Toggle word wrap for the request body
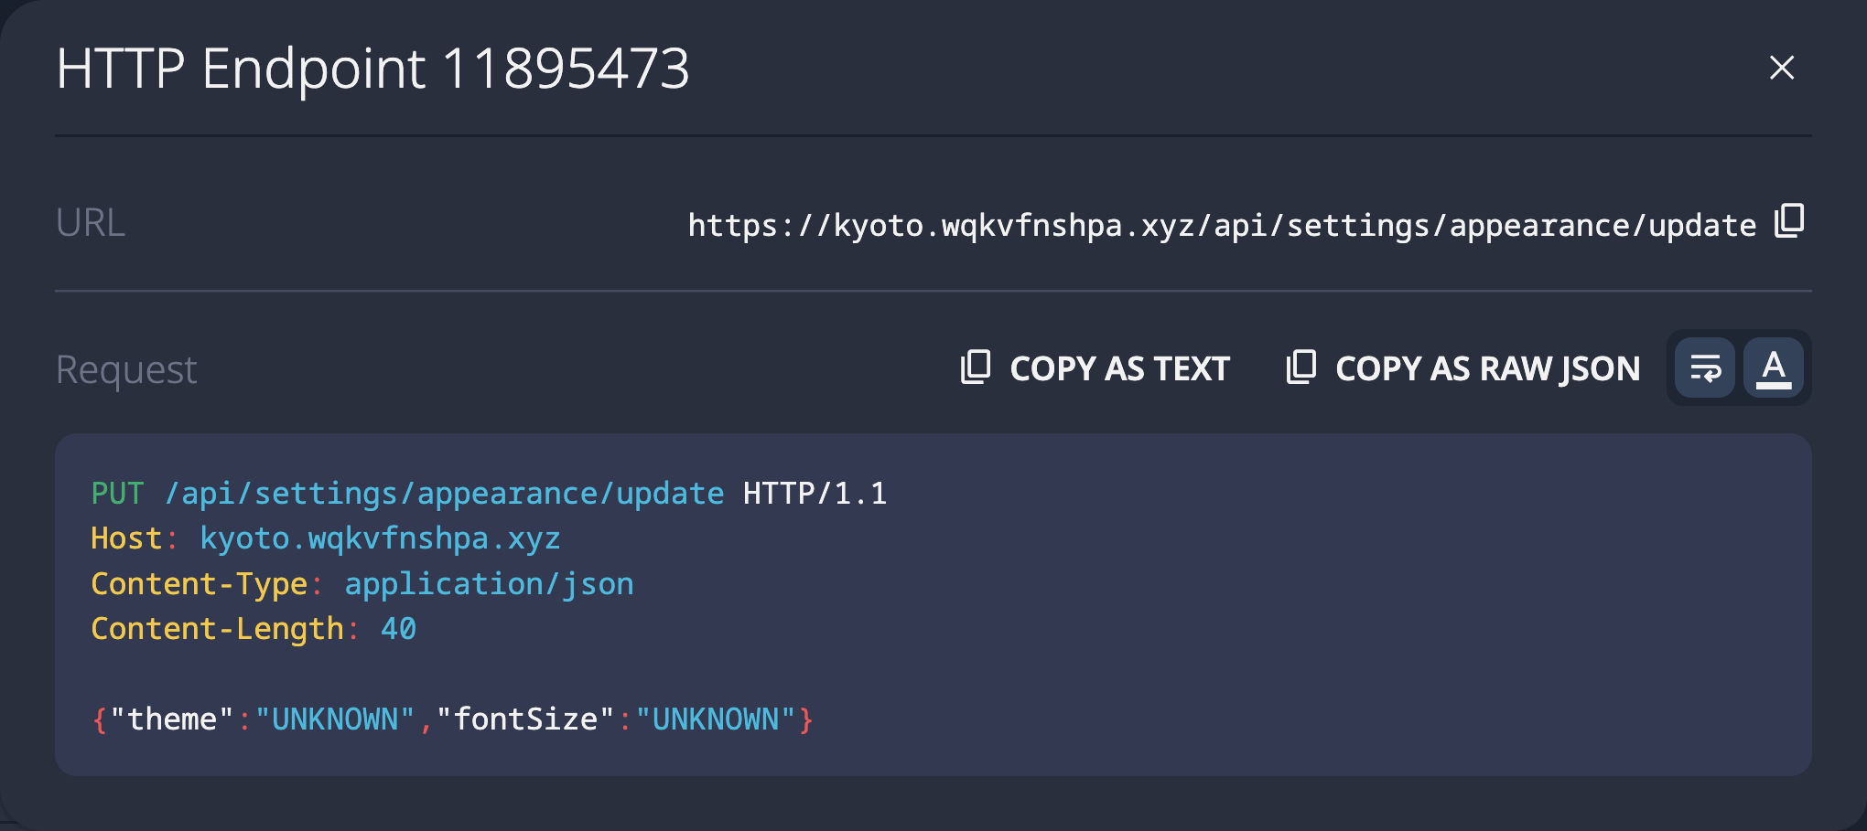The height and width of the screenshot is (831, 1867). (1705, 368)
